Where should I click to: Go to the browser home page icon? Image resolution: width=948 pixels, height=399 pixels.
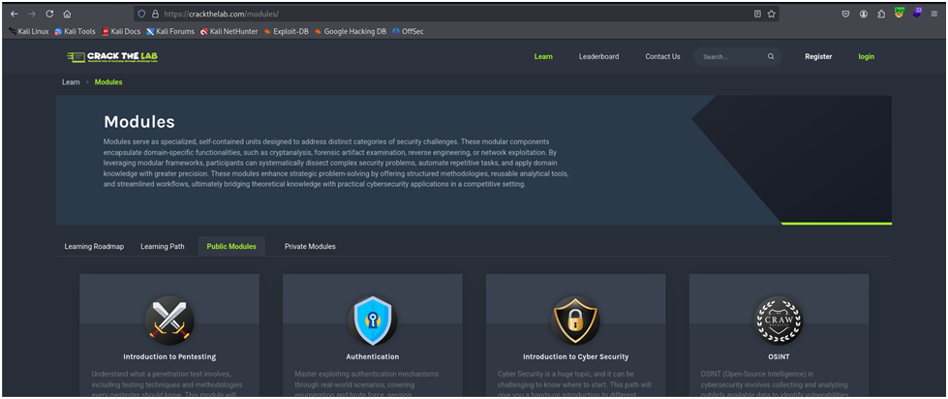click(x=67, y=14)
